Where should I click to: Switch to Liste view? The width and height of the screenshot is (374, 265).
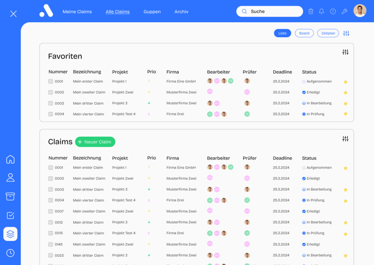point(282,33)
